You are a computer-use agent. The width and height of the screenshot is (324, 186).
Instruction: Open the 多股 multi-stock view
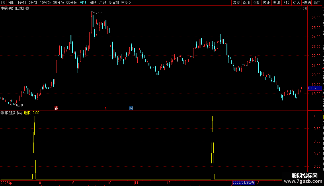[256, 3]
